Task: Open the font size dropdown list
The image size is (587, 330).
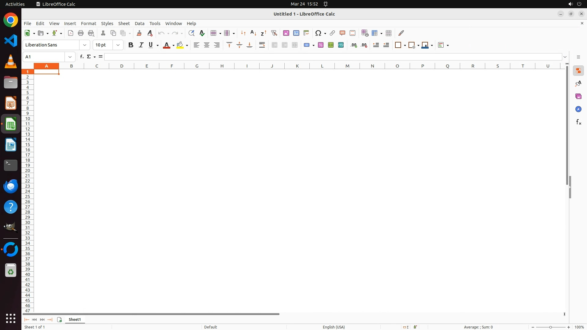Action: tap(118, 45)
